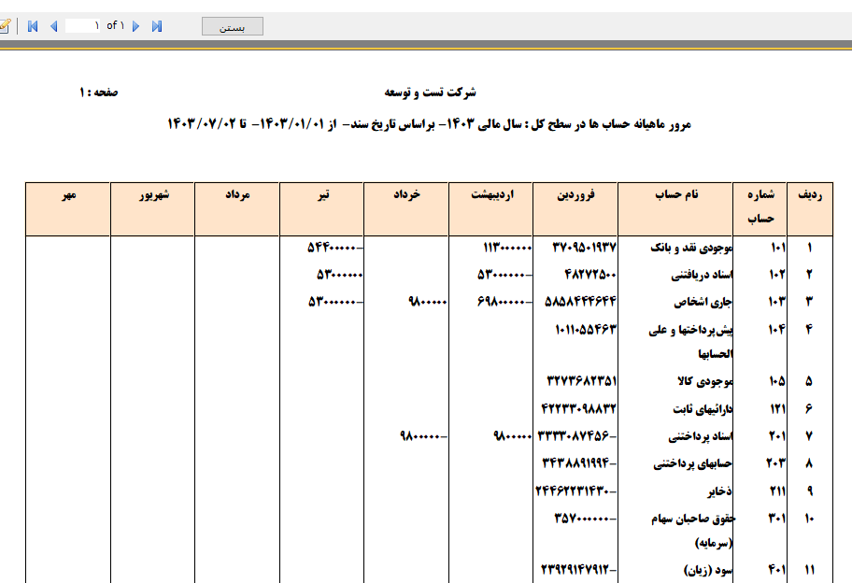The height and width of the screenshot is (583, 852).
Task: Select the account name حقوق صاحبان سهام (سرمایه)
Action: point(693,531)
